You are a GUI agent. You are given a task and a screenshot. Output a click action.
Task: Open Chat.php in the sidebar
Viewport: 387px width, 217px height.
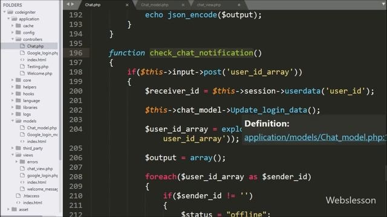tap(35, 46)
